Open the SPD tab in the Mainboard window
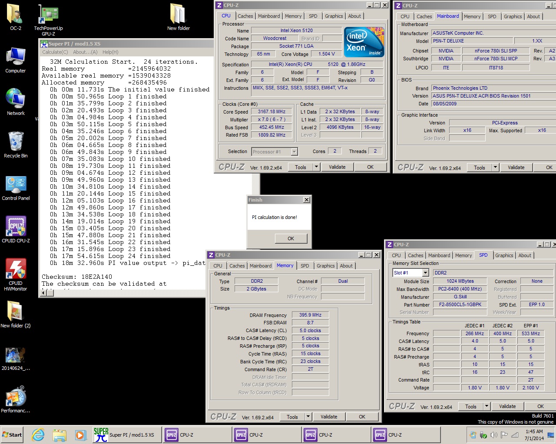This screenshot has height=444, width=556. (x=492, y=16)
